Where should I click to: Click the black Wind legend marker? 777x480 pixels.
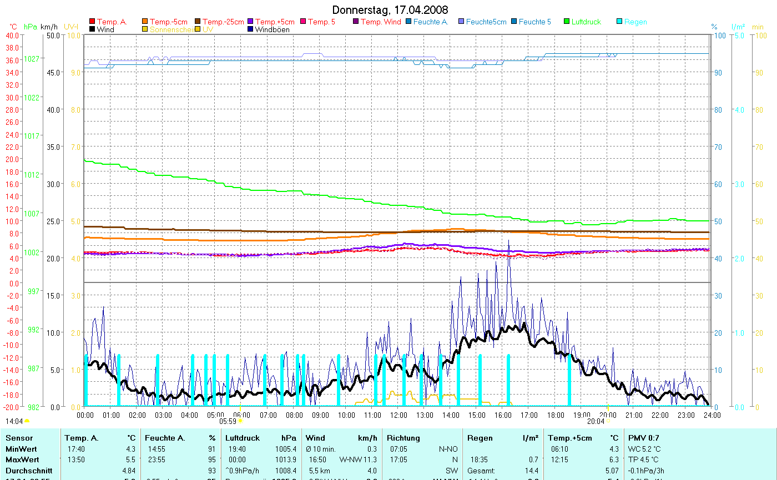pyautogui.click(x=92, y=29)
